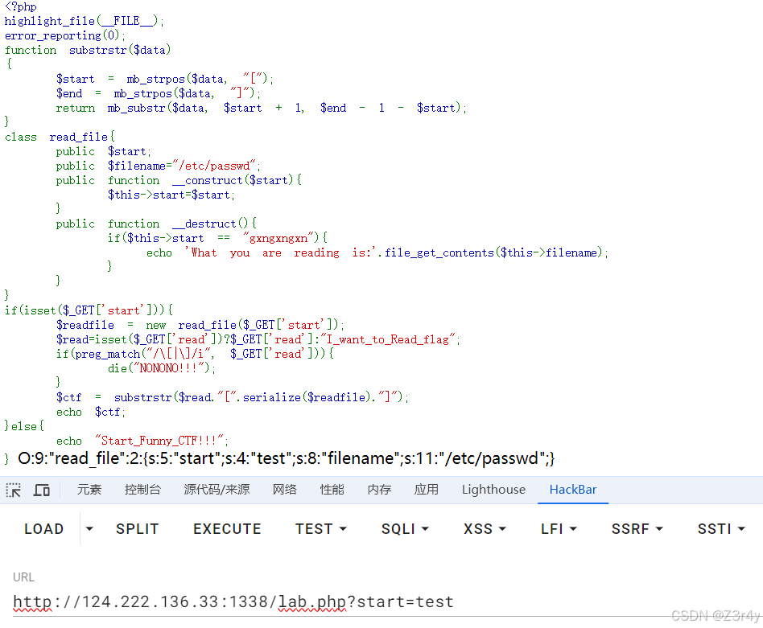This screenshot has width=763, height=628.
Task: Click the __construct($start) function line
Action: 179,180
